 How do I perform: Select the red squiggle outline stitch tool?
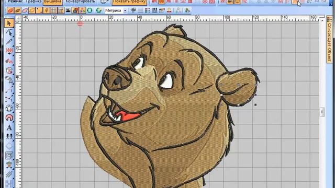[9, 61]
